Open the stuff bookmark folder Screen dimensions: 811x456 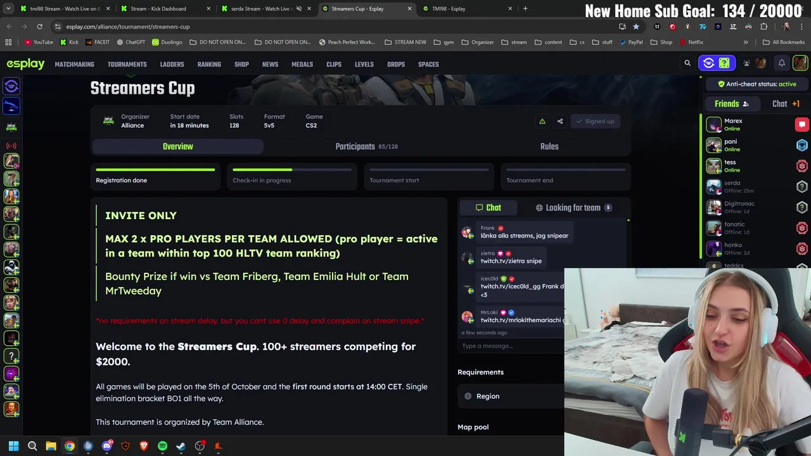pyautogui.click(x=602, y=42)
